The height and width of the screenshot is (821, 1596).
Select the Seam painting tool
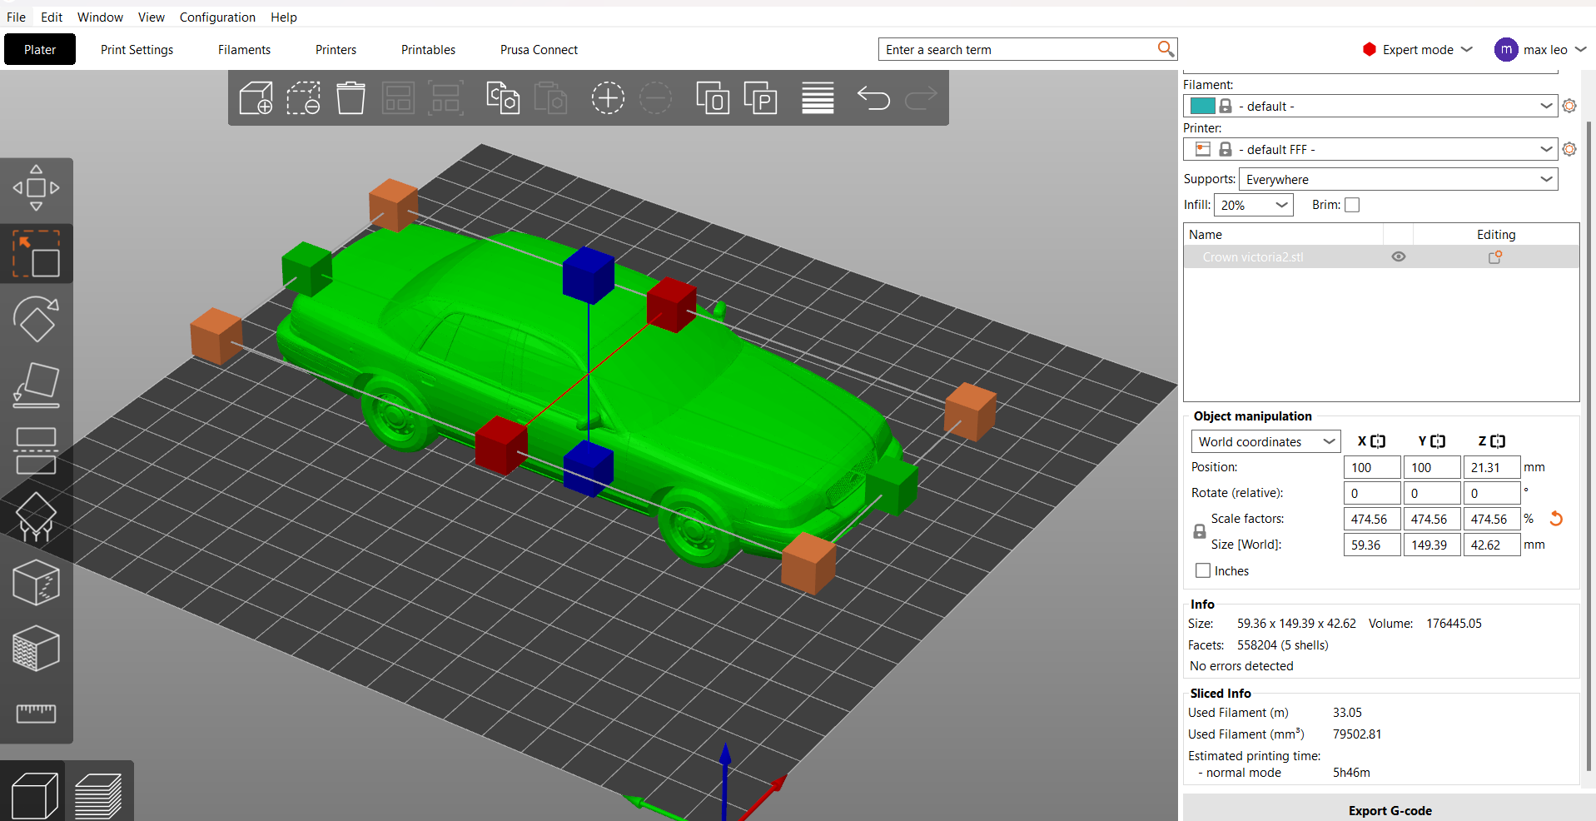(36, 582)
